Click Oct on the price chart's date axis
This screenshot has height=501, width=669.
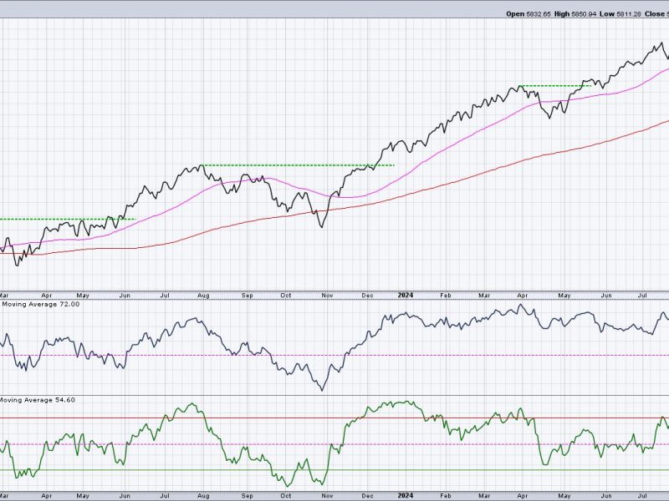click(286, 296)
